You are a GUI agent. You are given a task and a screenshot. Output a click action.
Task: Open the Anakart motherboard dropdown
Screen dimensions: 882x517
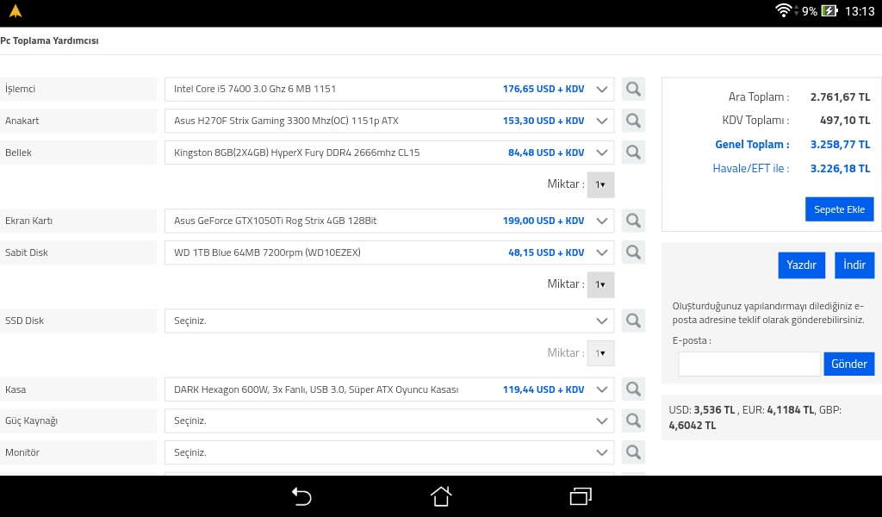pyautogui.click(x=389, y=121)
